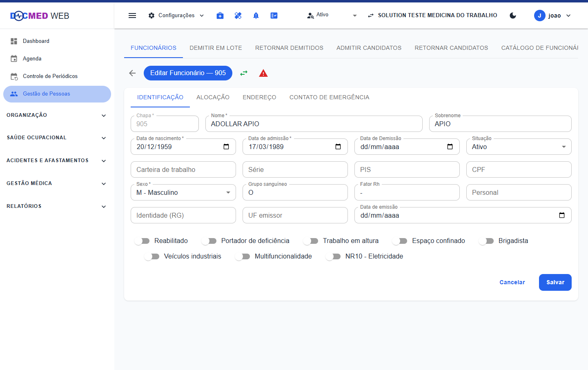Click the Controle de Periódicos icon
The width and height of the screenshot is (588, 370).
coord(14,76)
